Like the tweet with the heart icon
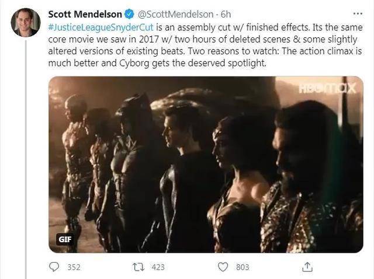This screenshot has height=279, width=374. pyautogui.click(x=223, y=267)
